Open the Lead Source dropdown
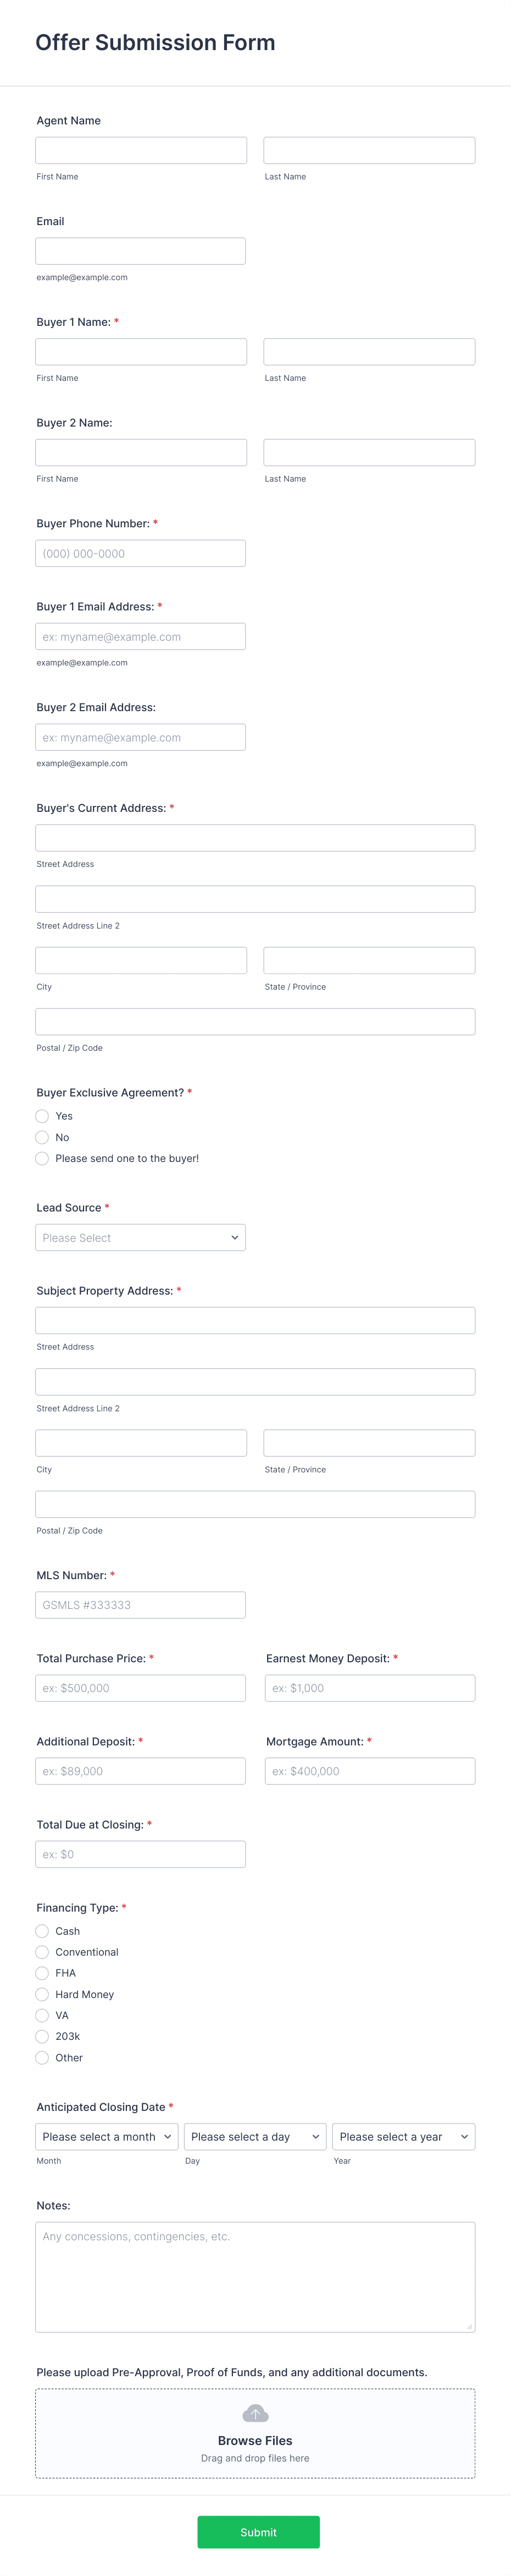Viewport: 511px width, 2576px height. point(140,1237)
